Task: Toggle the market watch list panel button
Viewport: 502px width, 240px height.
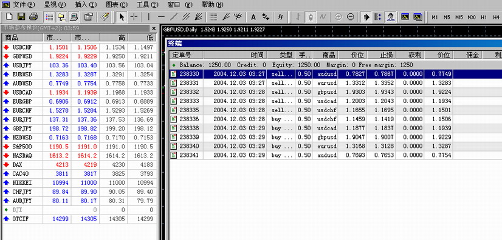Action: [49, 17]
